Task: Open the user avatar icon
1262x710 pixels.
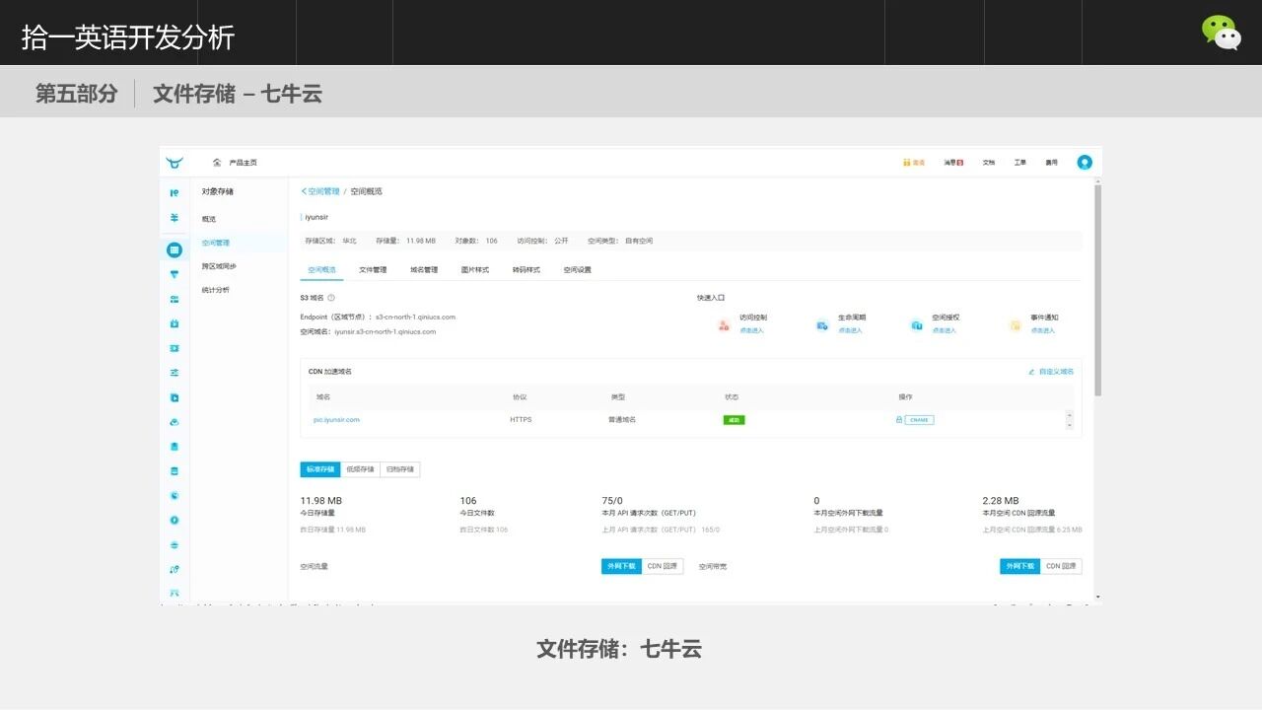Action: (1085, 163)
